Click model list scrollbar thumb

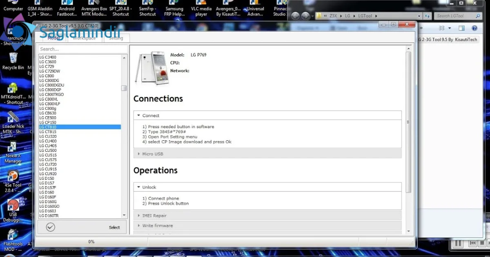point(124,88)
